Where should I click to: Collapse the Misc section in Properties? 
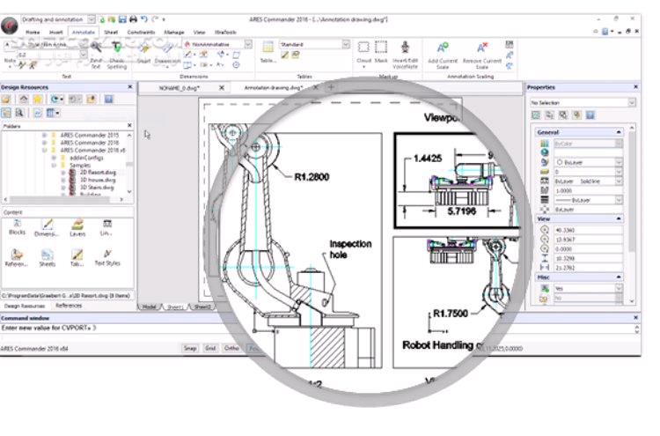click(x=619, y=277)
